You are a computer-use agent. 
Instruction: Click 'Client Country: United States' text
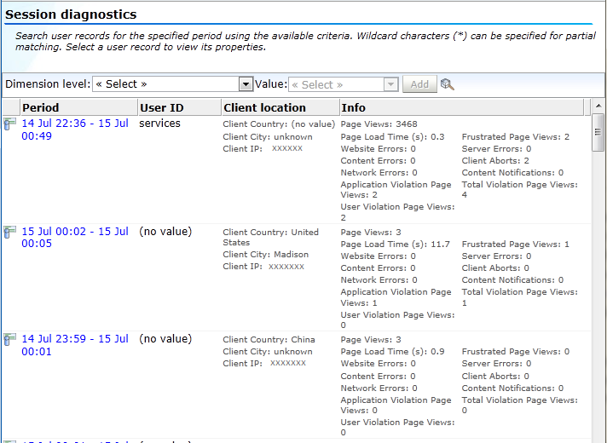270,237
